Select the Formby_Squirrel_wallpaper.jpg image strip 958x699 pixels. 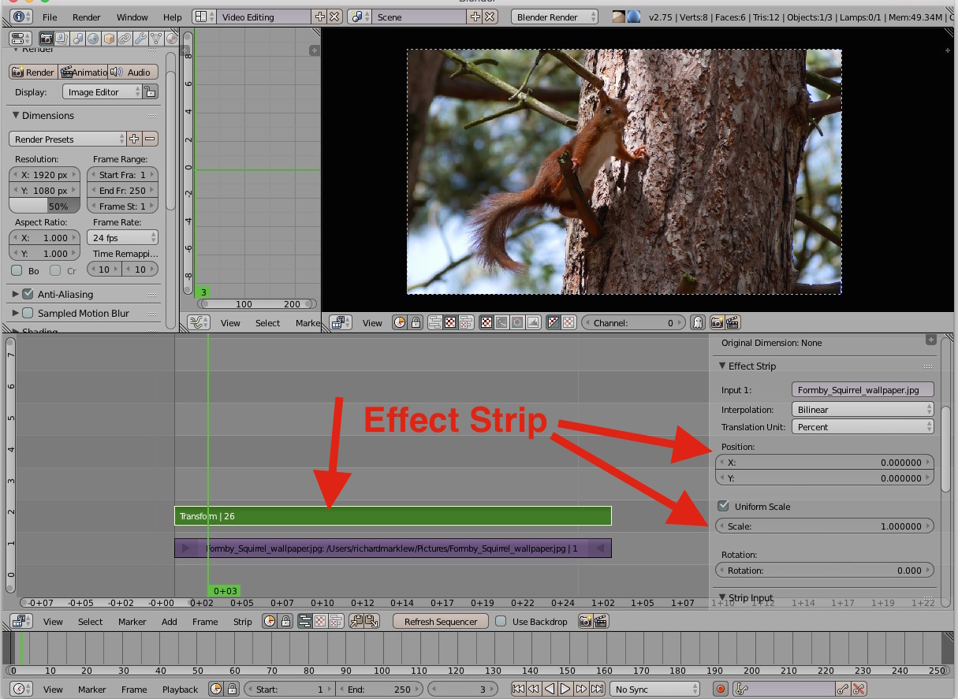pos(393,548)
